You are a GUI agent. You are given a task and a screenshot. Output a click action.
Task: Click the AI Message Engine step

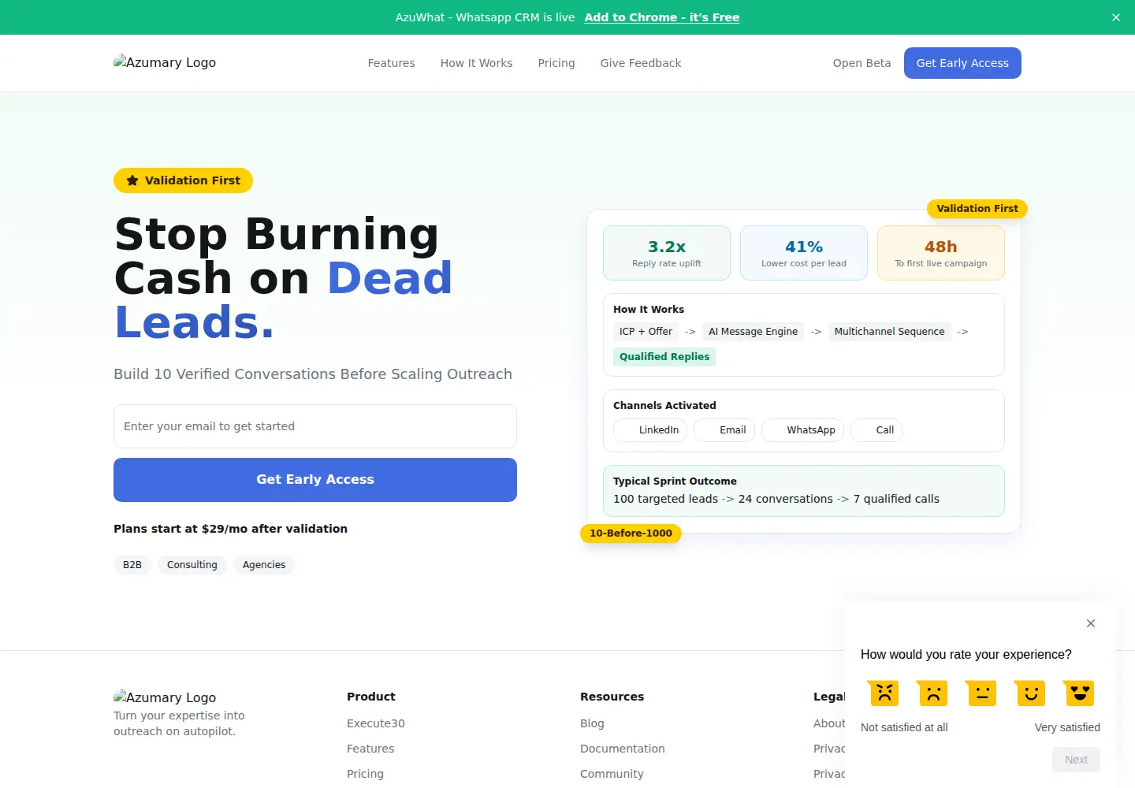click(x=753, y=332)
